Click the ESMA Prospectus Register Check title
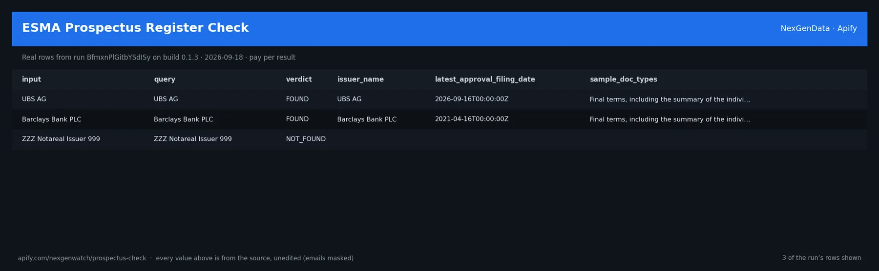 point(135,28)
